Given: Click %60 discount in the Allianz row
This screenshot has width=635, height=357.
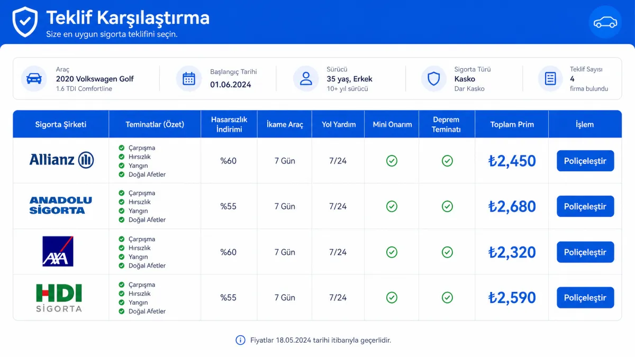Looking at the screenshot, I should coord(229,161).
